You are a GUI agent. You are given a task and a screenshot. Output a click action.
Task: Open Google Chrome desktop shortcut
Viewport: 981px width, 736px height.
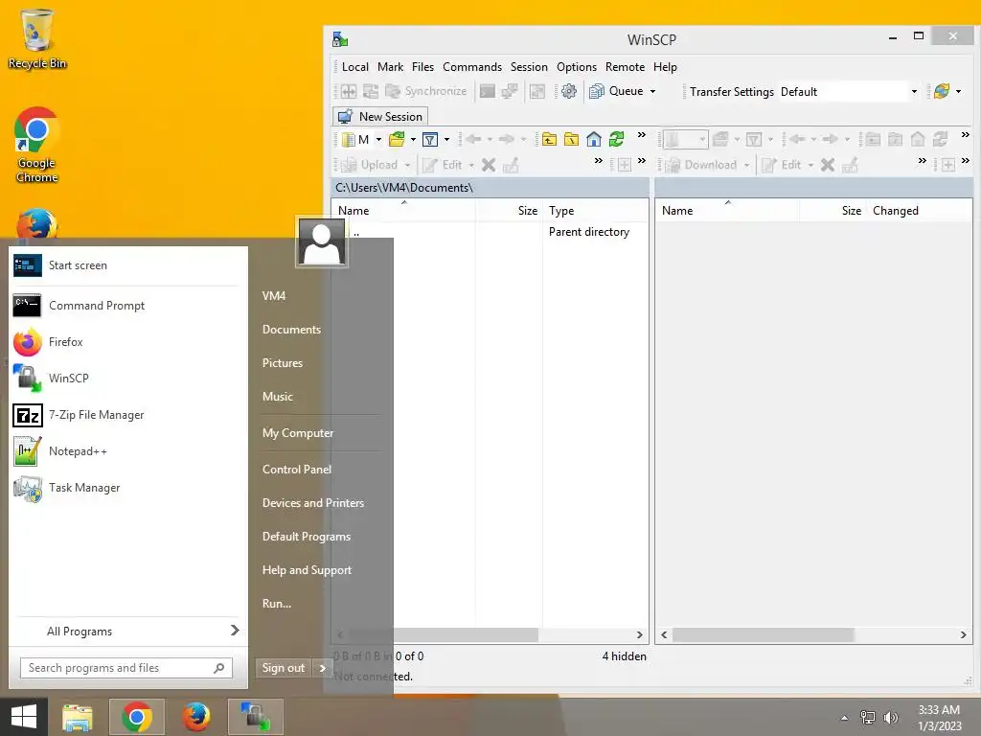[36, 146]
